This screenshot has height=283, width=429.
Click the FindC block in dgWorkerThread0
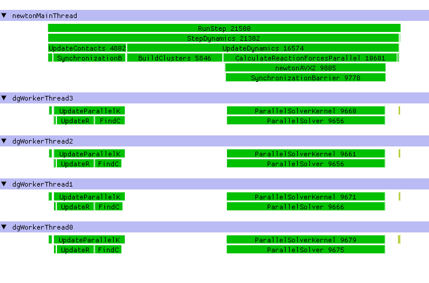click(109, 250)
